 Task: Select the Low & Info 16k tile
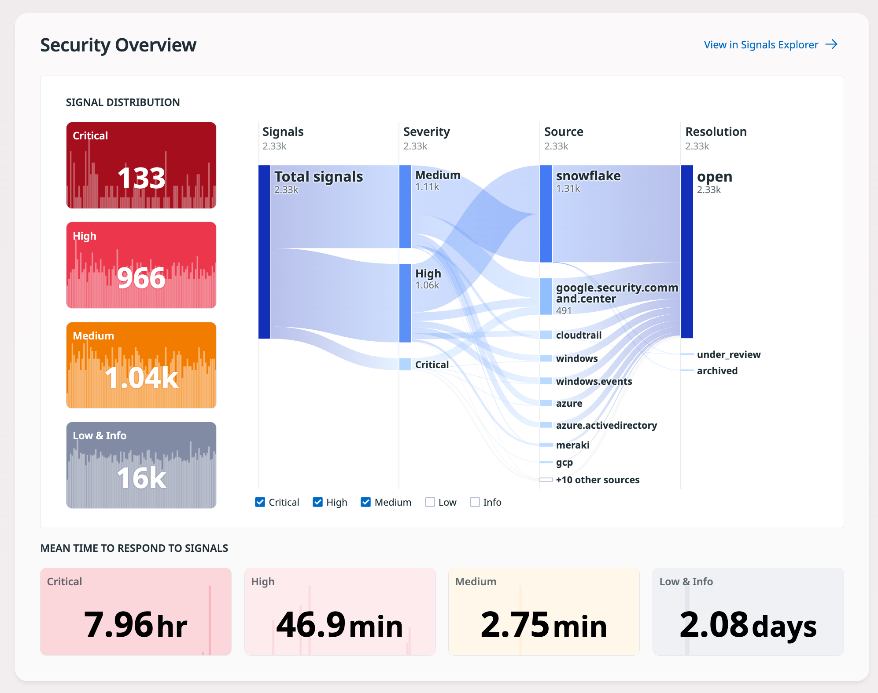[x=141, y=465]
